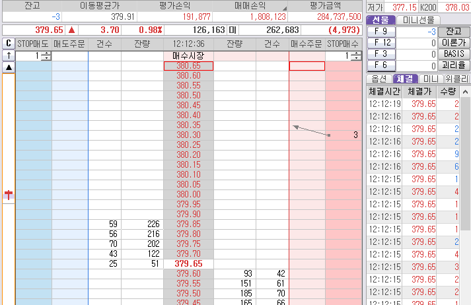The height and width of the screenshot is (305, 471).
Task: Click the 이동평균가 value 379.91
Action: coord(123,17)
